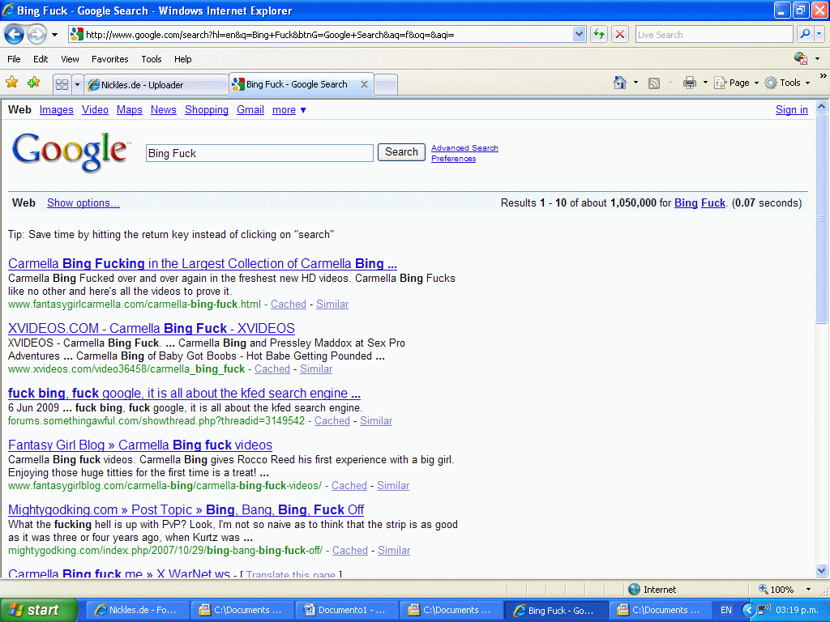
Task: Open the Mightygodking.com Post Topic result
Action: coord(186,510)
